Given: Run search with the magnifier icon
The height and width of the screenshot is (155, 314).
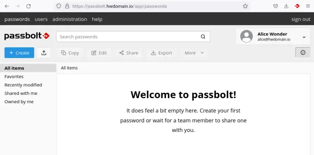Looking at the screenshot, I should [203, 37].
